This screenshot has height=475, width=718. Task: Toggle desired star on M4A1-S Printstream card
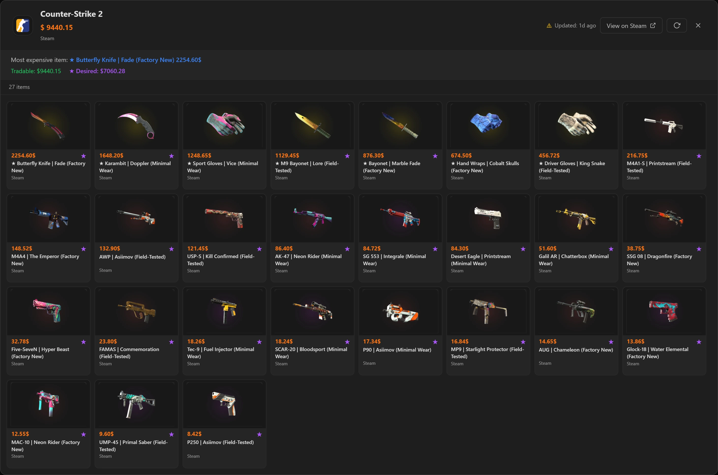[x=699, y=156]
